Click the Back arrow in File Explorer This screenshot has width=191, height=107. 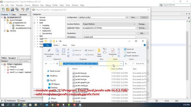46,64
